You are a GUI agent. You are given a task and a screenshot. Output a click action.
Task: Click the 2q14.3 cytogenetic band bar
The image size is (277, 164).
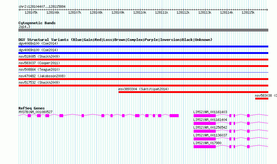click(143, 30)
